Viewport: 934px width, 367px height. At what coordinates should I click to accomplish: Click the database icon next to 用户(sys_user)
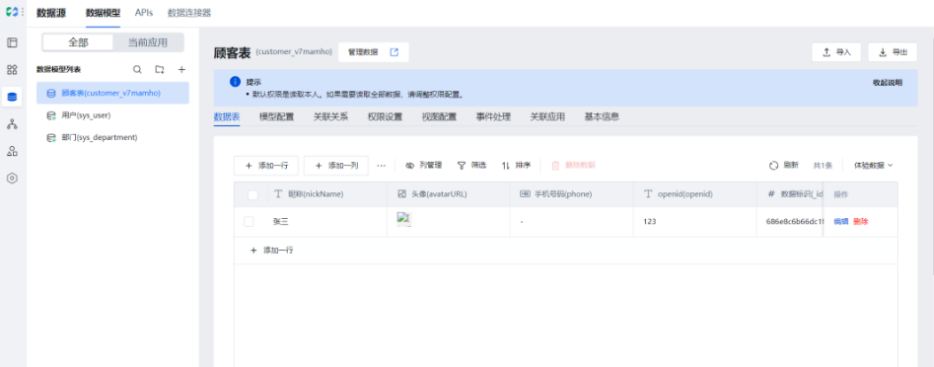(51, 115)
